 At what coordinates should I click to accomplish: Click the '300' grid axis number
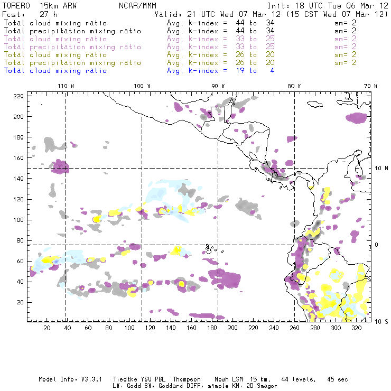coord(336,328)
